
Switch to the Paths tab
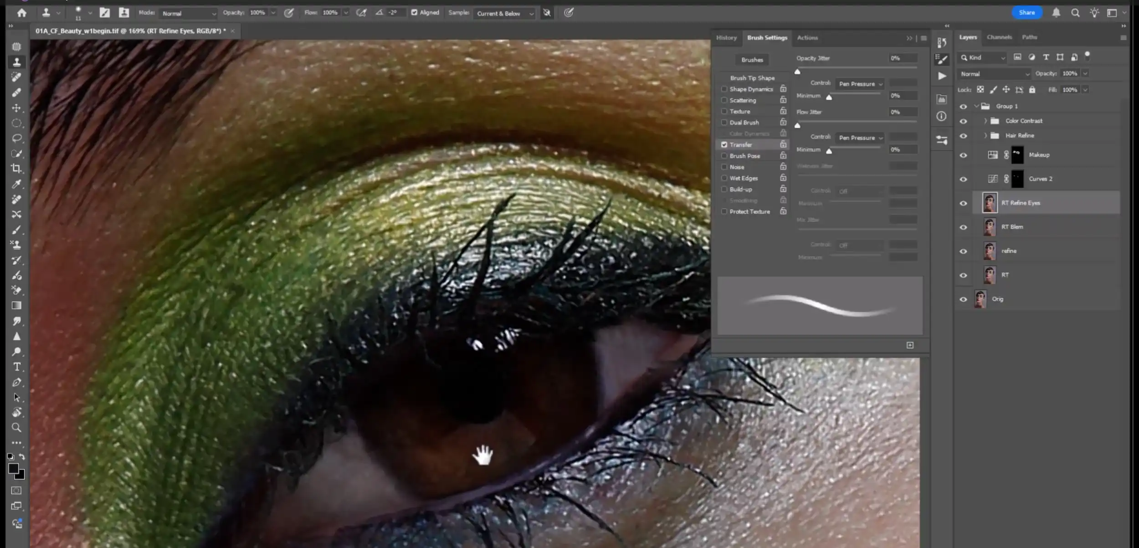[x=1029, y=37]
